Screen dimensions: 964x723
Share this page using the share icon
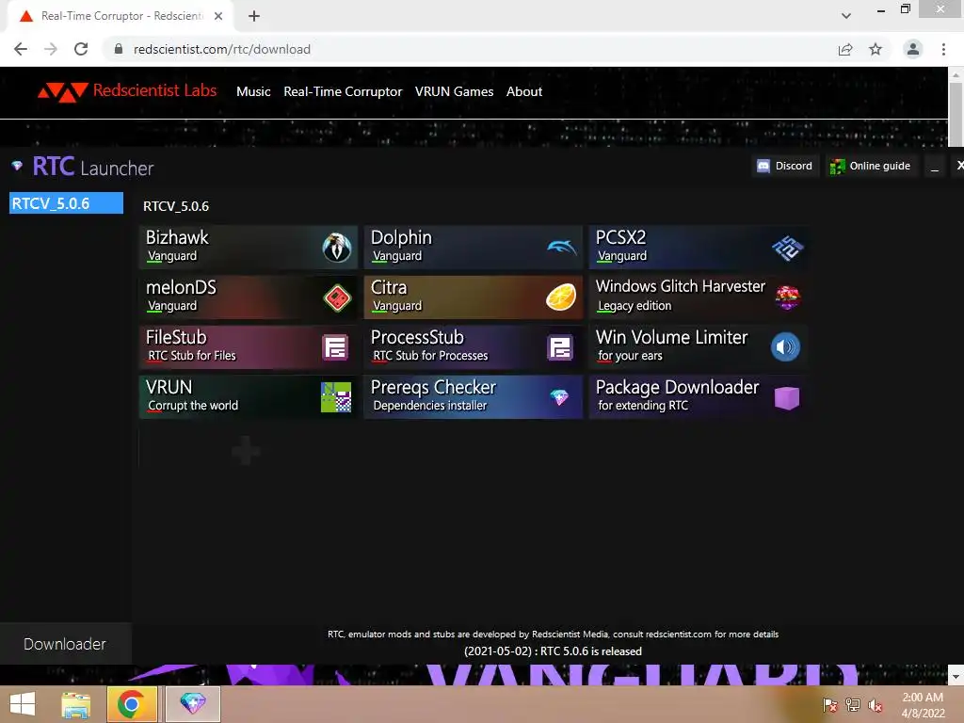pyautogui.click(x=845, y=49)
